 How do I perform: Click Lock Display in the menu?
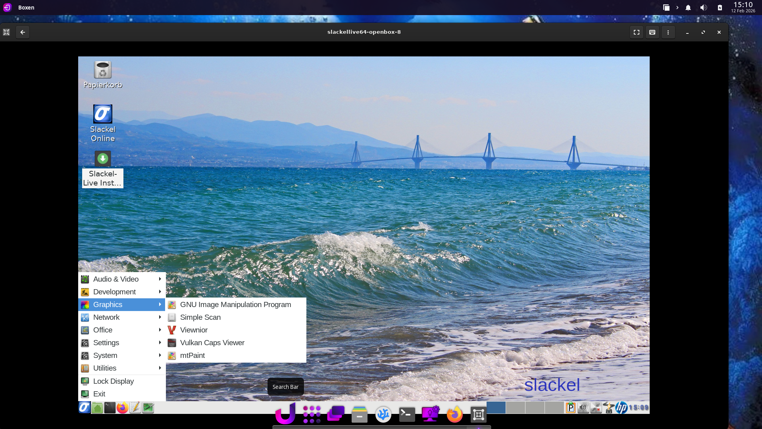113,381
